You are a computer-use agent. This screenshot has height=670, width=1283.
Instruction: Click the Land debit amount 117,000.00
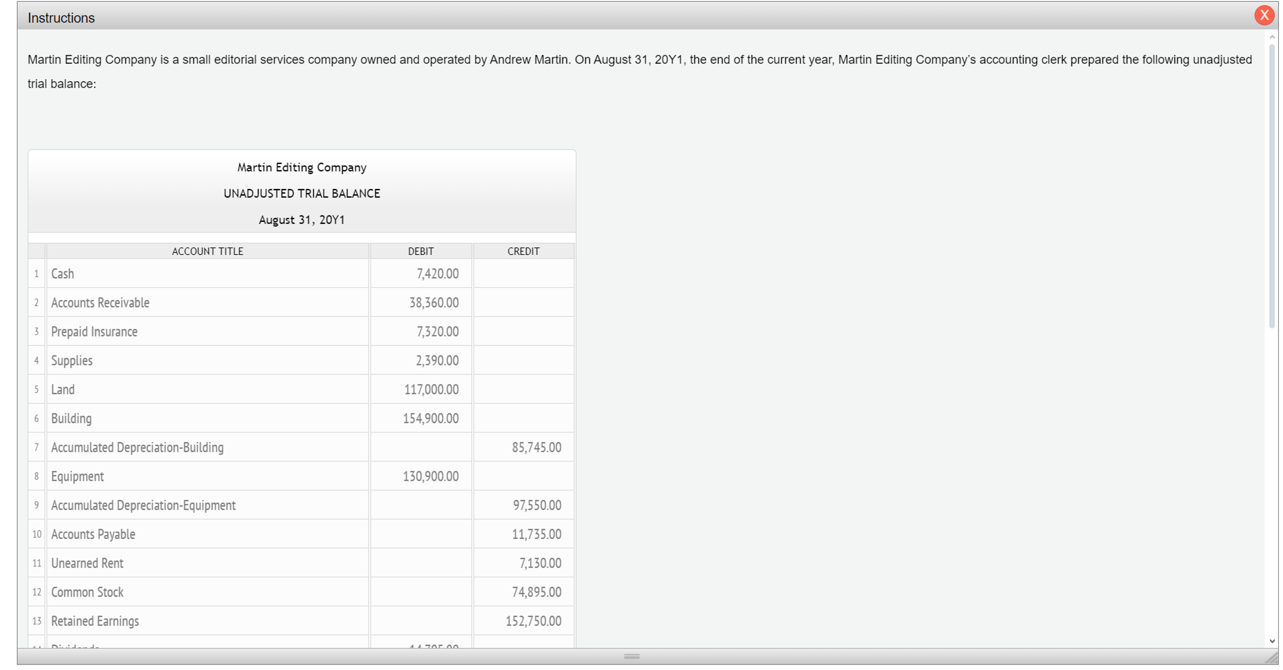click(432, 389)
